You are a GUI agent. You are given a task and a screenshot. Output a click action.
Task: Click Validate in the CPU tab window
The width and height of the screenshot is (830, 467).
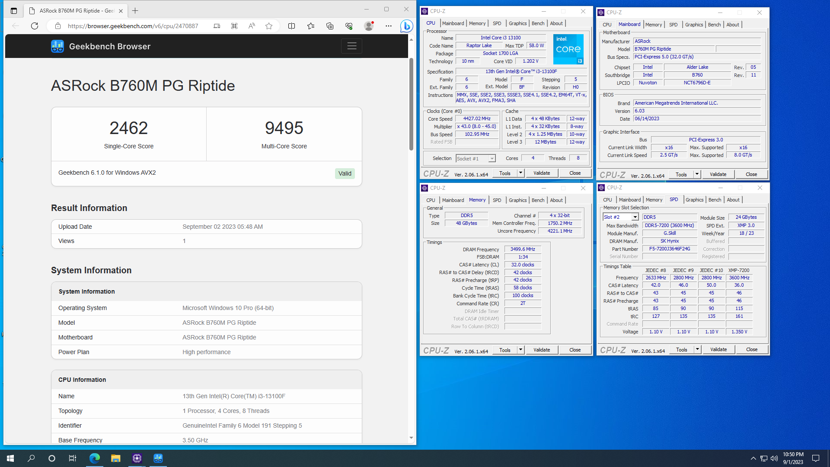[x=542, y=173]
